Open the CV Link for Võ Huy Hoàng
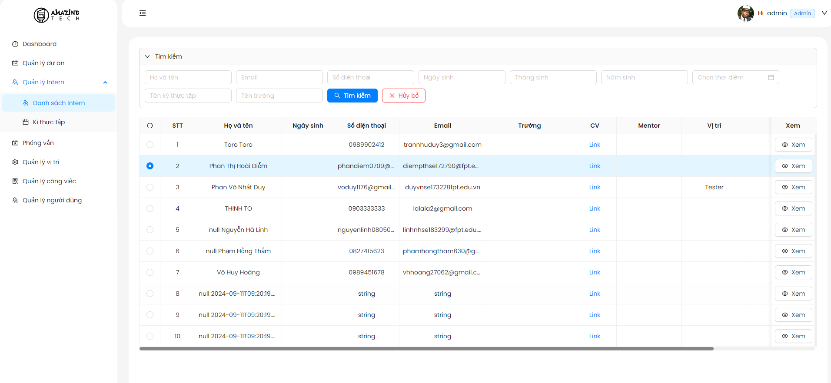The image size is (831, 383). [595, 272]
